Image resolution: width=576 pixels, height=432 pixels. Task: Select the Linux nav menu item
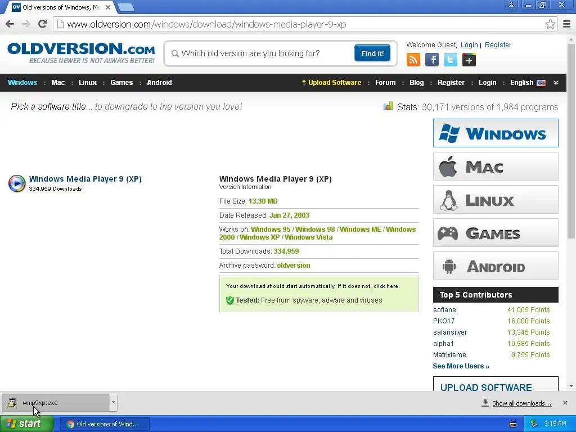pyautogui.click(x=87, y=83)
